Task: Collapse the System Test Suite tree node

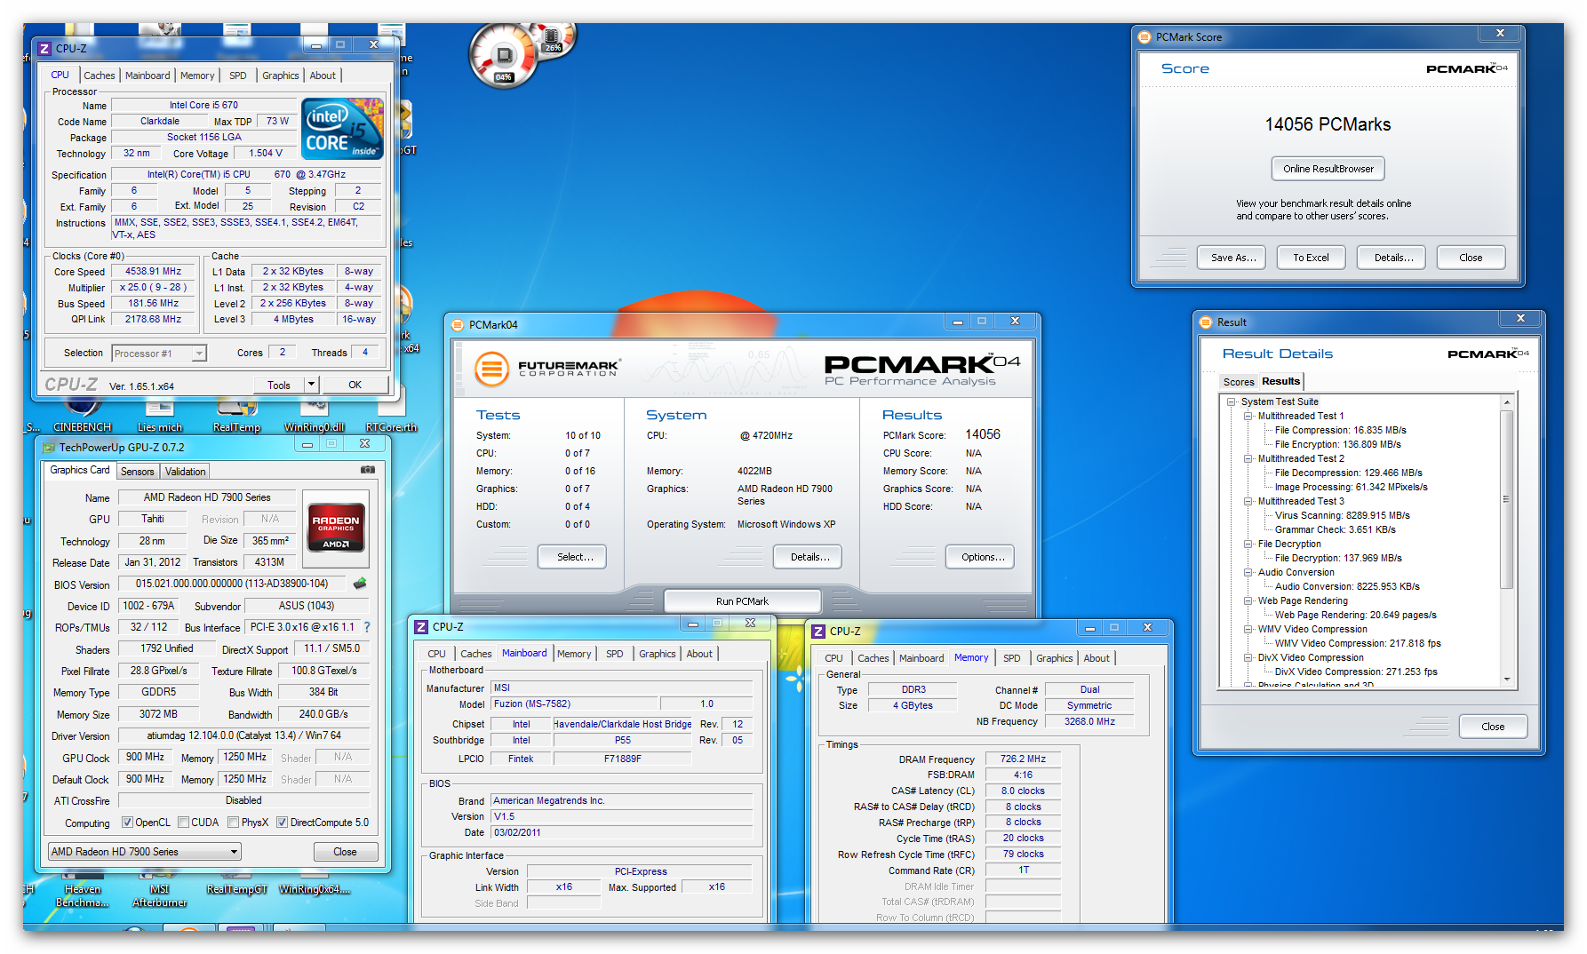Action: click(1232, 402)
